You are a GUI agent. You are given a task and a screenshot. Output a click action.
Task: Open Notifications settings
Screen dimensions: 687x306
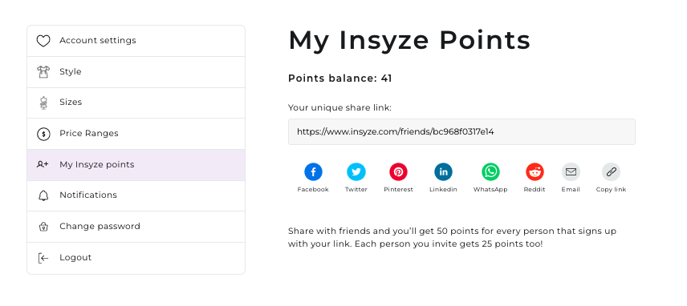tap(136, 195)
